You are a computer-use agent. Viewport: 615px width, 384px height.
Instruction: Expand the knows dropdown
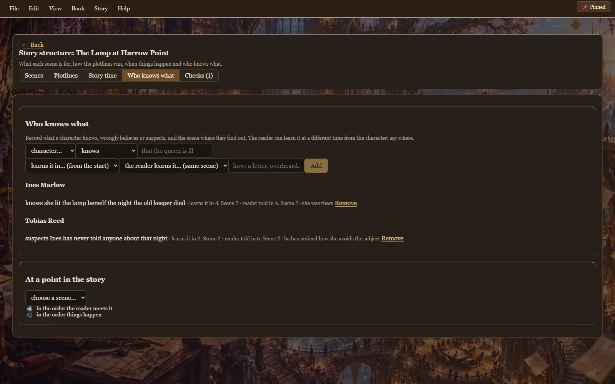106,151
